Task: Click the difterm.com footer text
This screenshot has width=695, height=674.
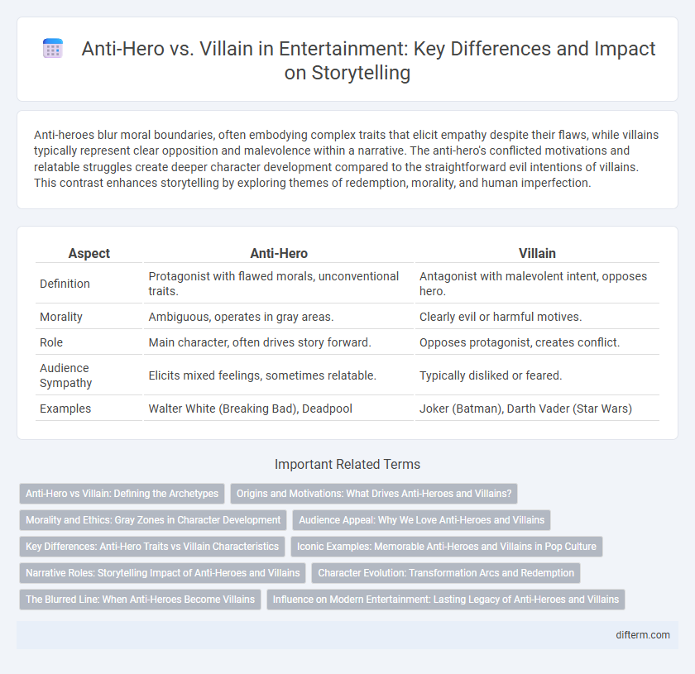Action: (x=642, y=635)
